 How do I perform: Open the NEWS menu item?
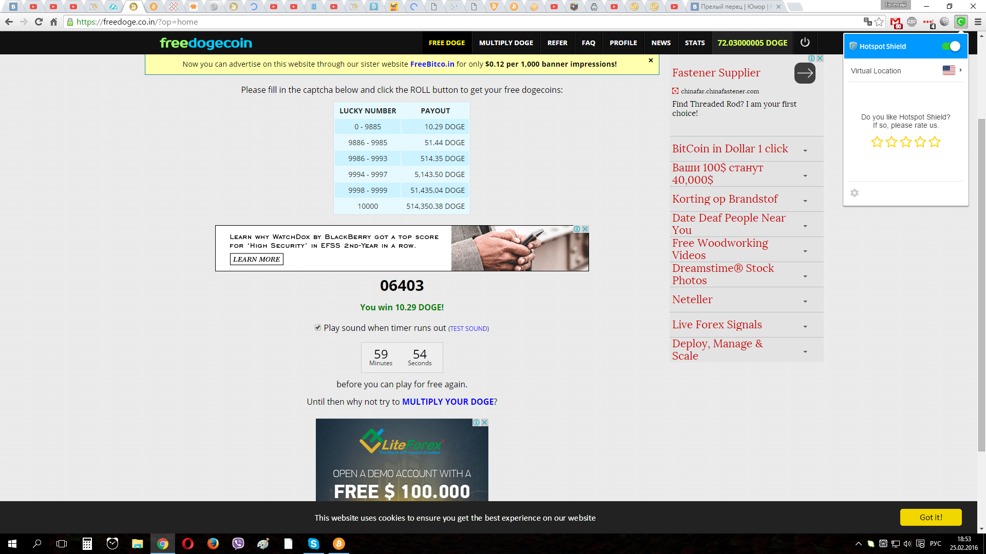click(661, 43)
